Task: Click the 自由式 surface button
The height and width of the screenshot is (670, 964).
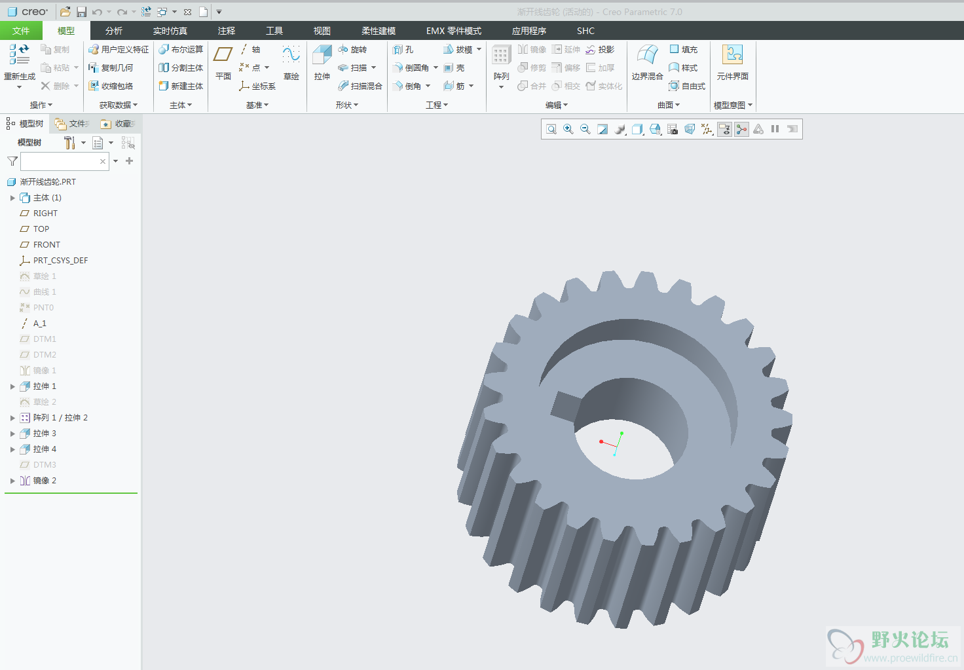Action: (x=687, y=86)
